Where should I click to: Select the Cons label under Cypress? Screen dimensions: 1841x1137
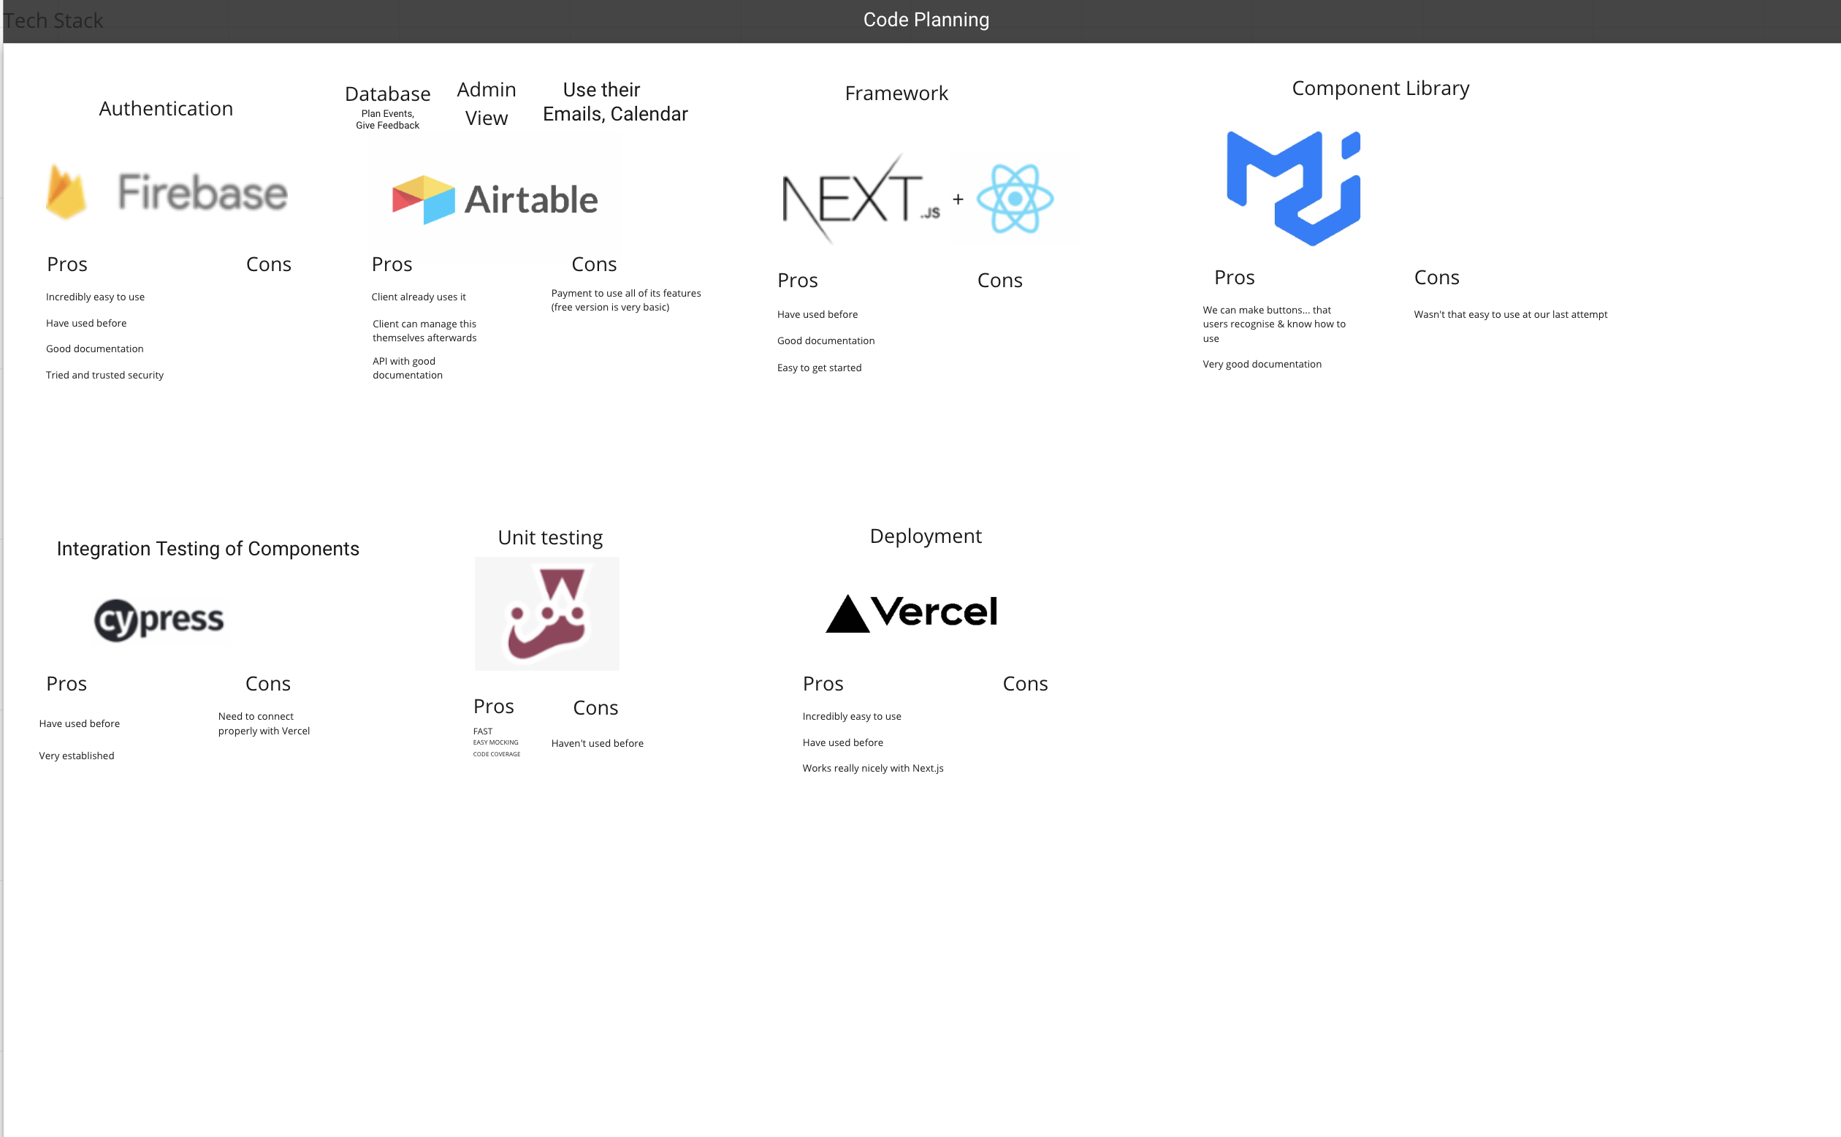tap(267, 683)
